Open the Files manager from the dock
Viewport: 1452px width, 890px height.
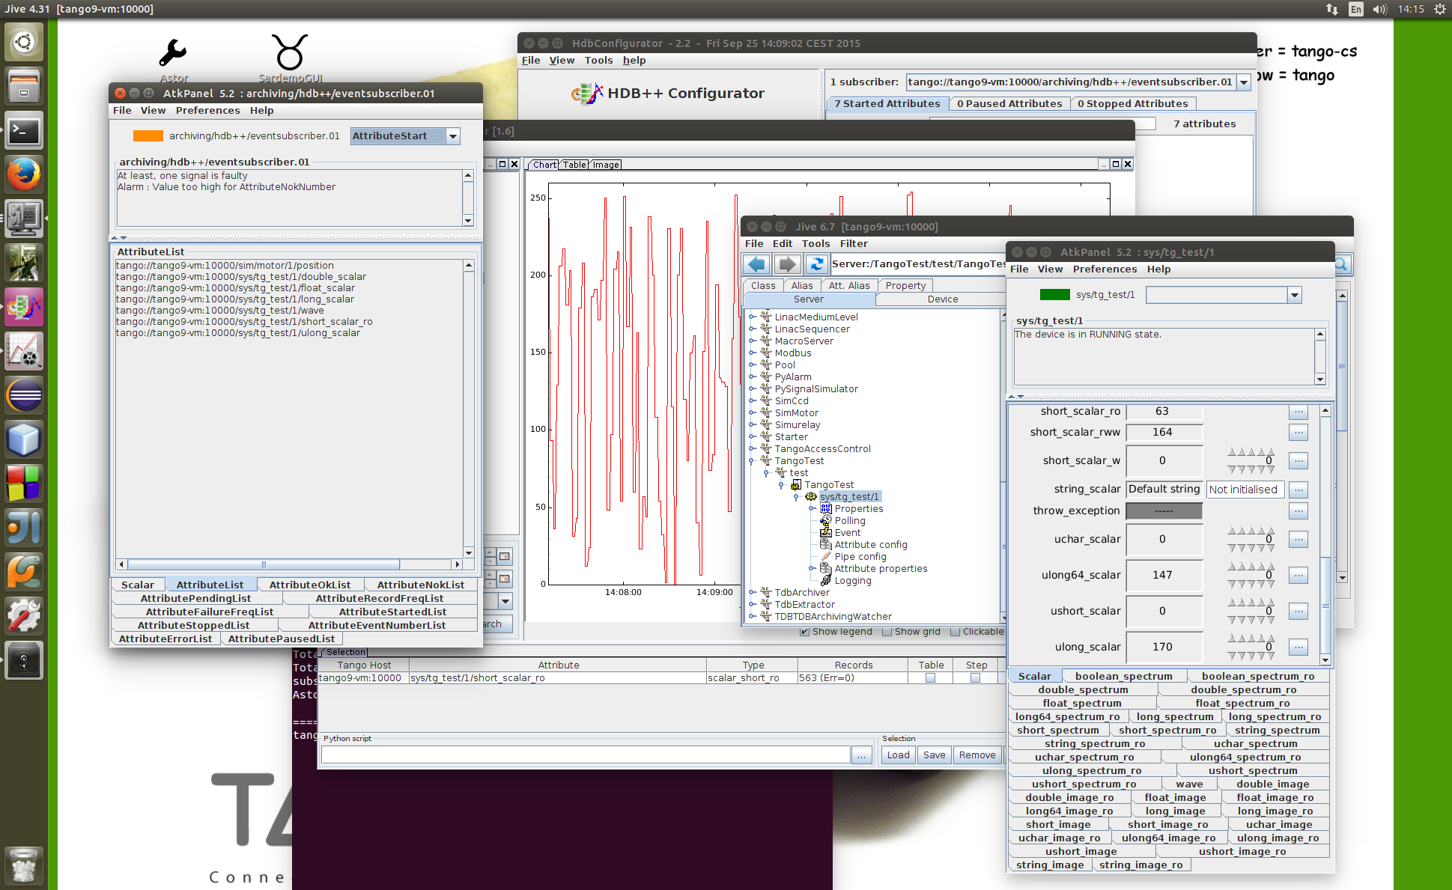[24, 86]
